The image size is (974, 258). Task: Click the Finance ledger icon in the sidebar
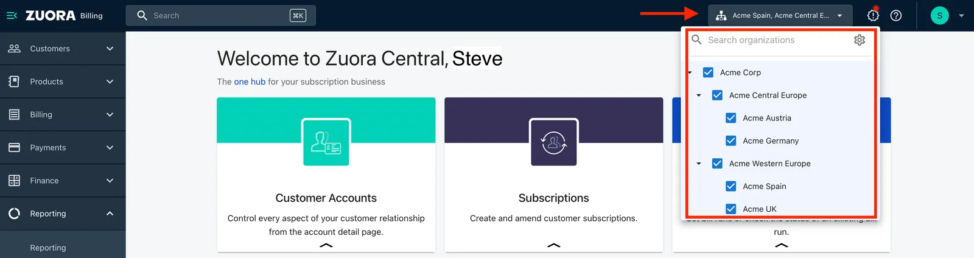(14, 181)
